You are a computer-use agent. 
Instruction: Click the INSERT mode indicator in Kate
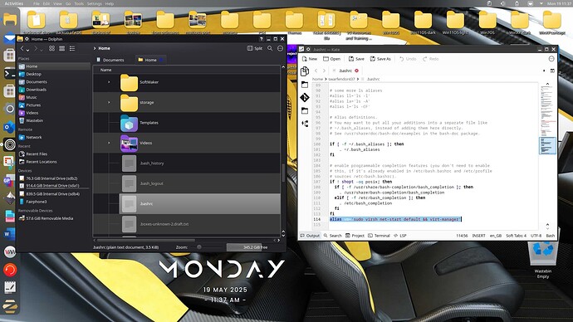tap(478, 236)
